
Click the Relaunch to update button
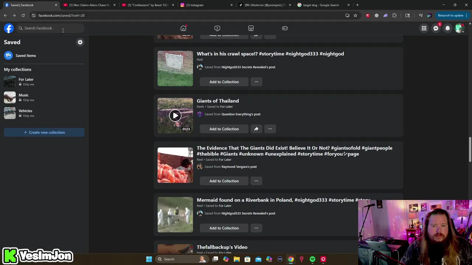(x=453, y=15)
